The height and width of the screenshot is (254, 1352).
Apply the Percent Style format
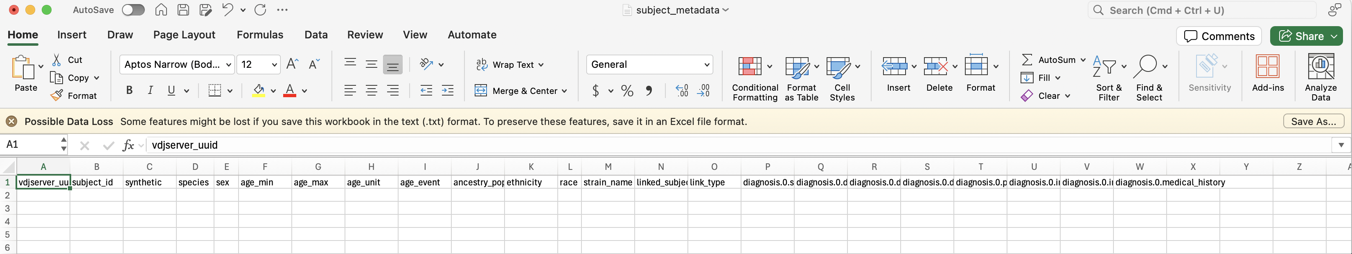pyautogui.click(x=626, y=91)
